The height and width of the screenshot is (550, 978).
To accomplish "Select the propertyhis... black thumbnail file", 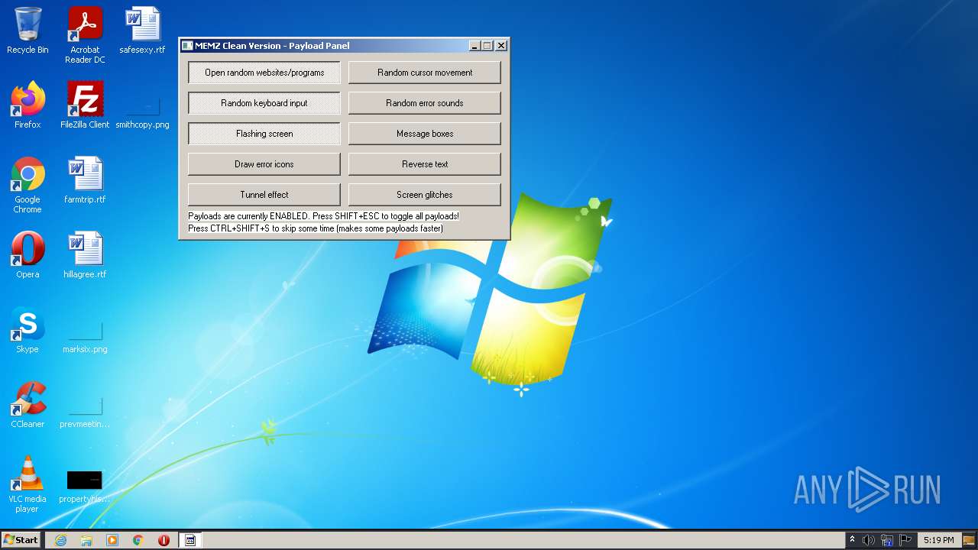I will 85,486.
